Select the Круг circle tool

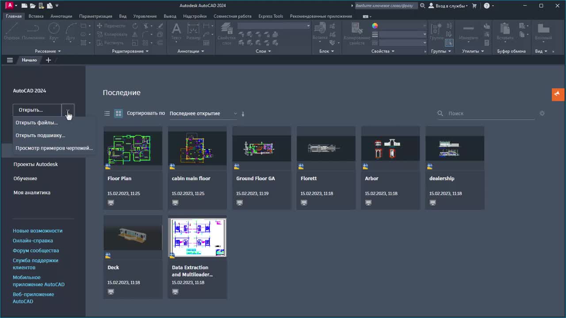pos(54,32)
